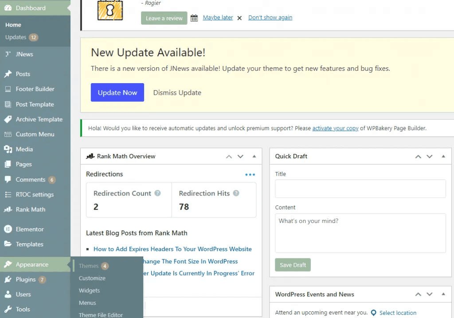Open Menus in Appearance submenu
454x318 pixels.
87,303
